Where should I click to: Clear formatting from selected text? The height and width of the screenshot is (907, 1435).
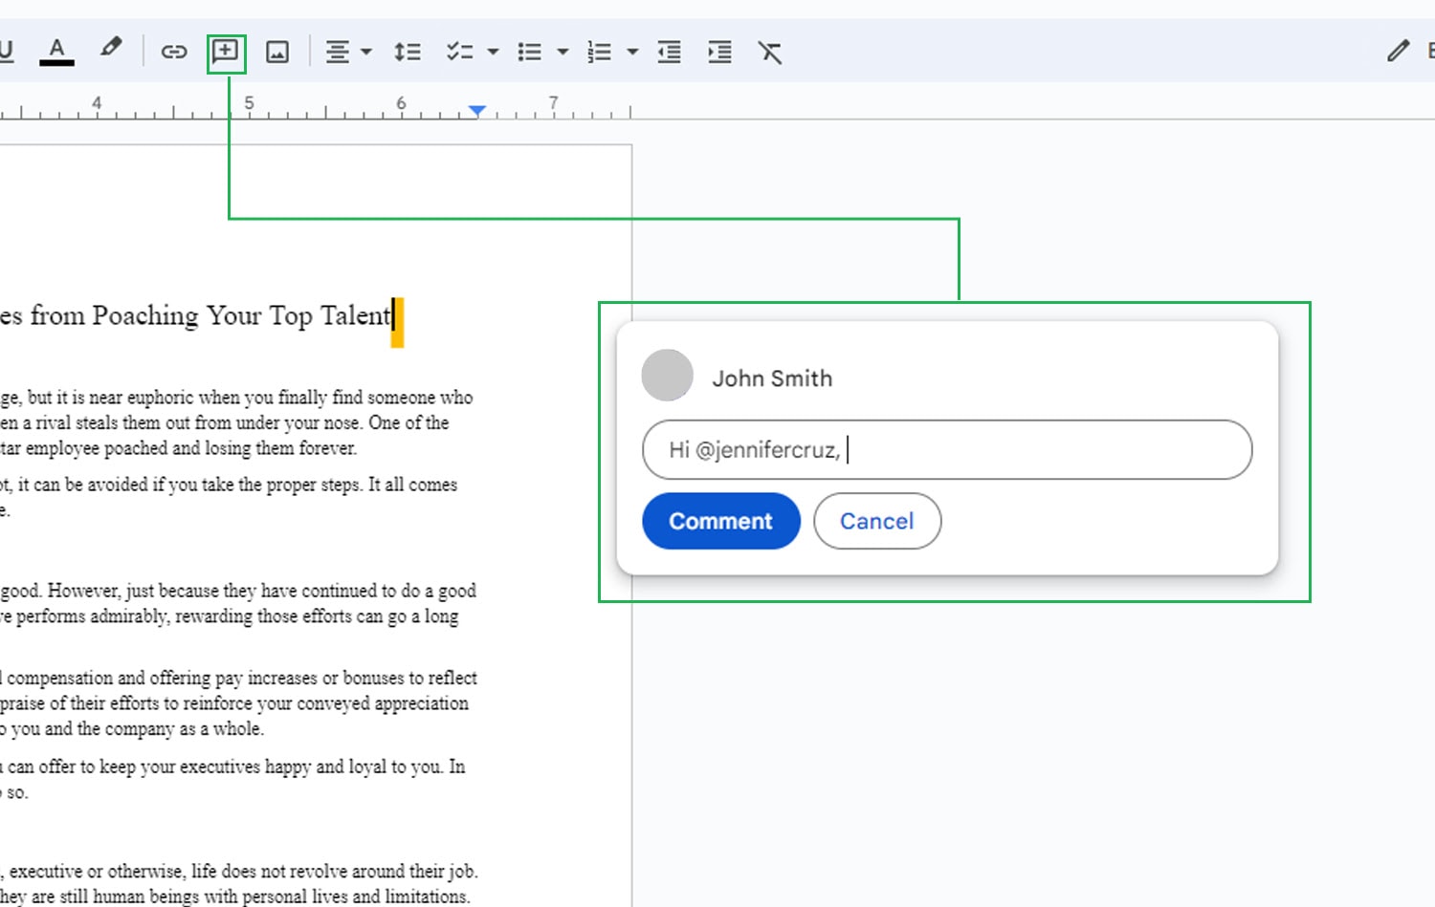click(771, 52)
